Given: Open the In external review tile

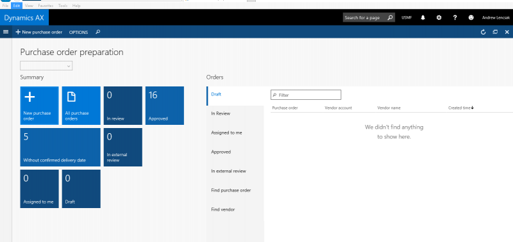Looking at the screenshot, I should [123, 147].
